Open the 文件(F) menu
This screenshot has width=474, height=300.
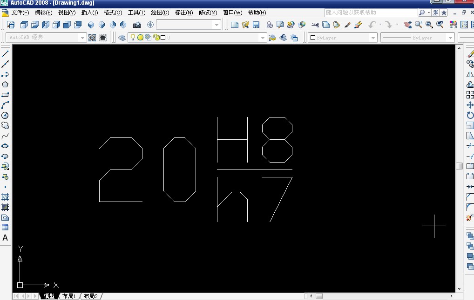[20, 13]
